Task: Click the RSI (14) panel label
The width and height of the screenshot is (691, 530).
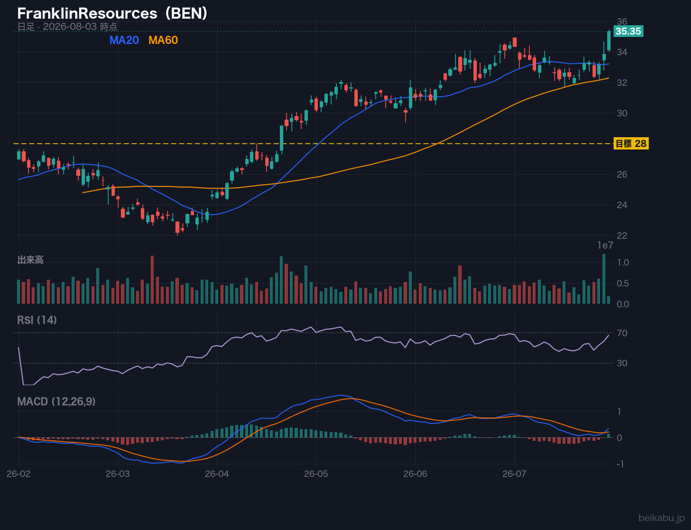Action: pos(37,320)
